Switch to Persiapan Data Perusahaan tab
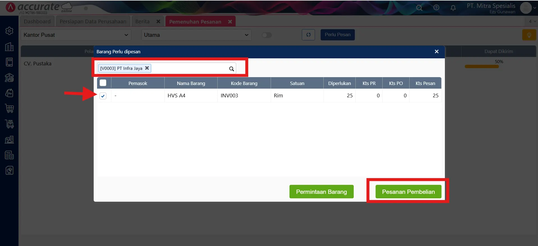This screenshot has width=538, height=246. [x=93, y=22]
